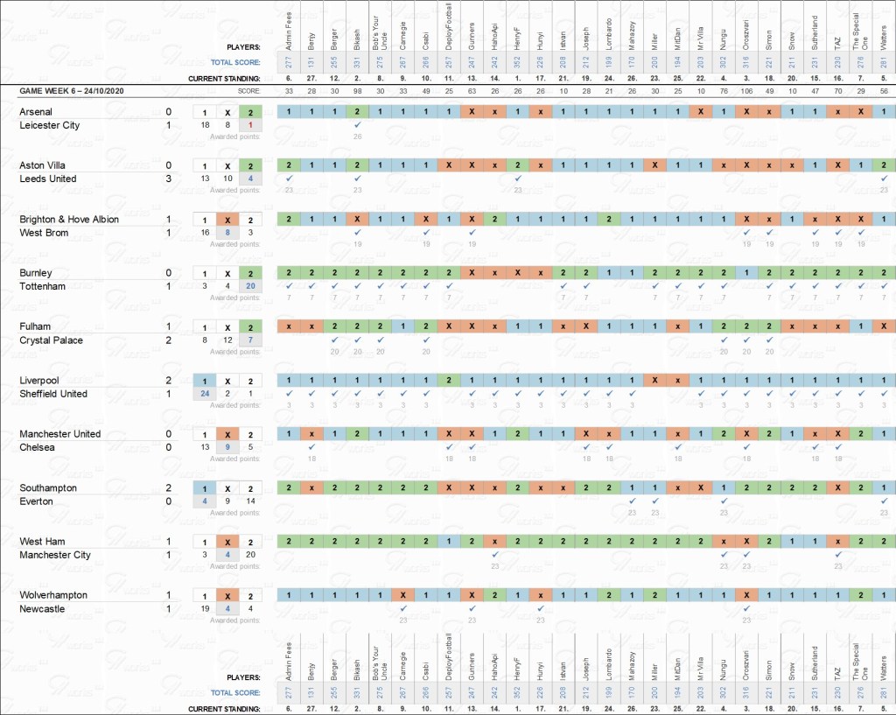The height and width of the screenshot is (715, 896).
Task: Select the green 2 outcome box for Arsenal match
Action: click(250, 112)
